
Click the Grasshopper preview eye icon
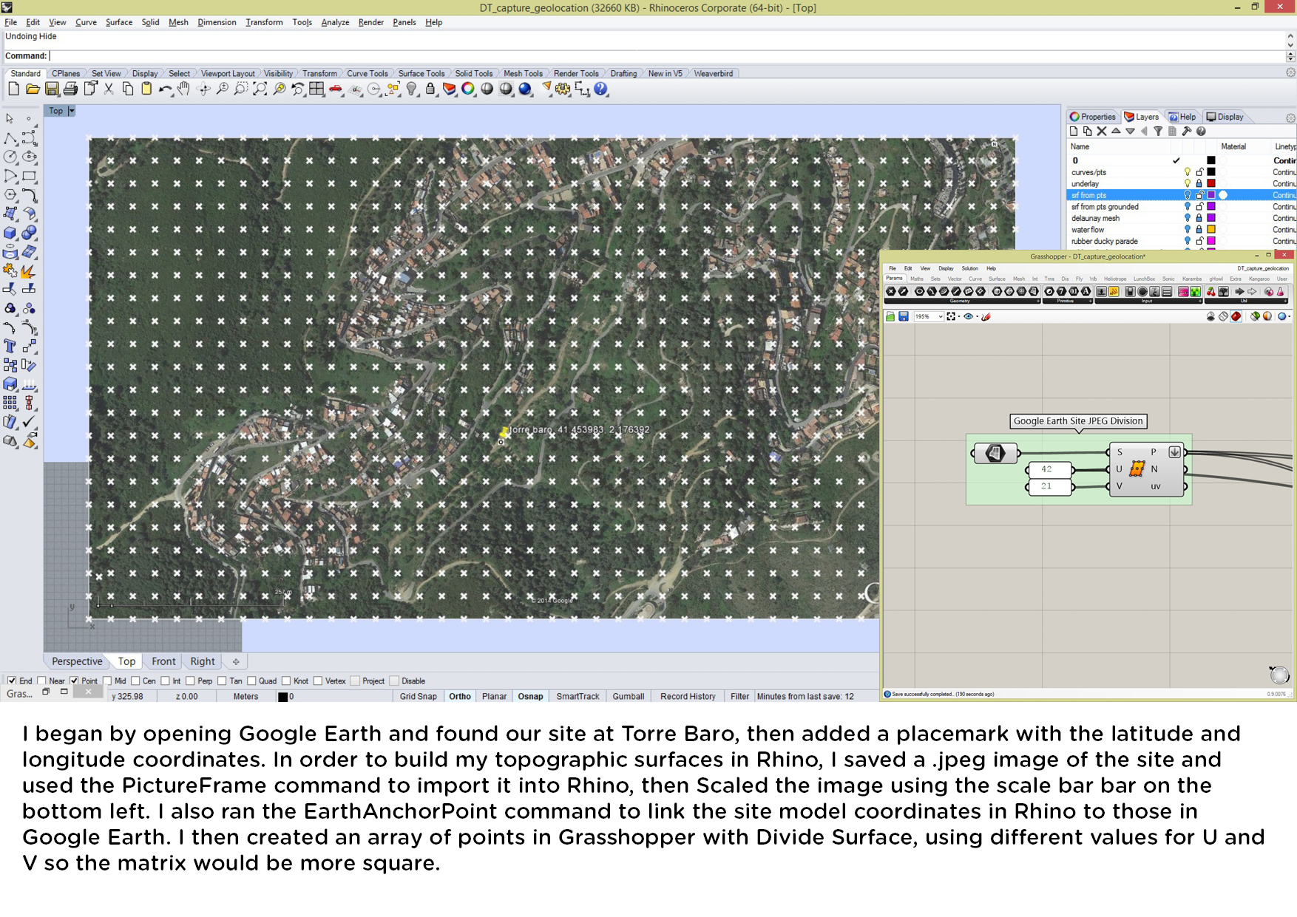coord(968,316)
